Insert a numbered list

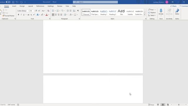point(58,11)
